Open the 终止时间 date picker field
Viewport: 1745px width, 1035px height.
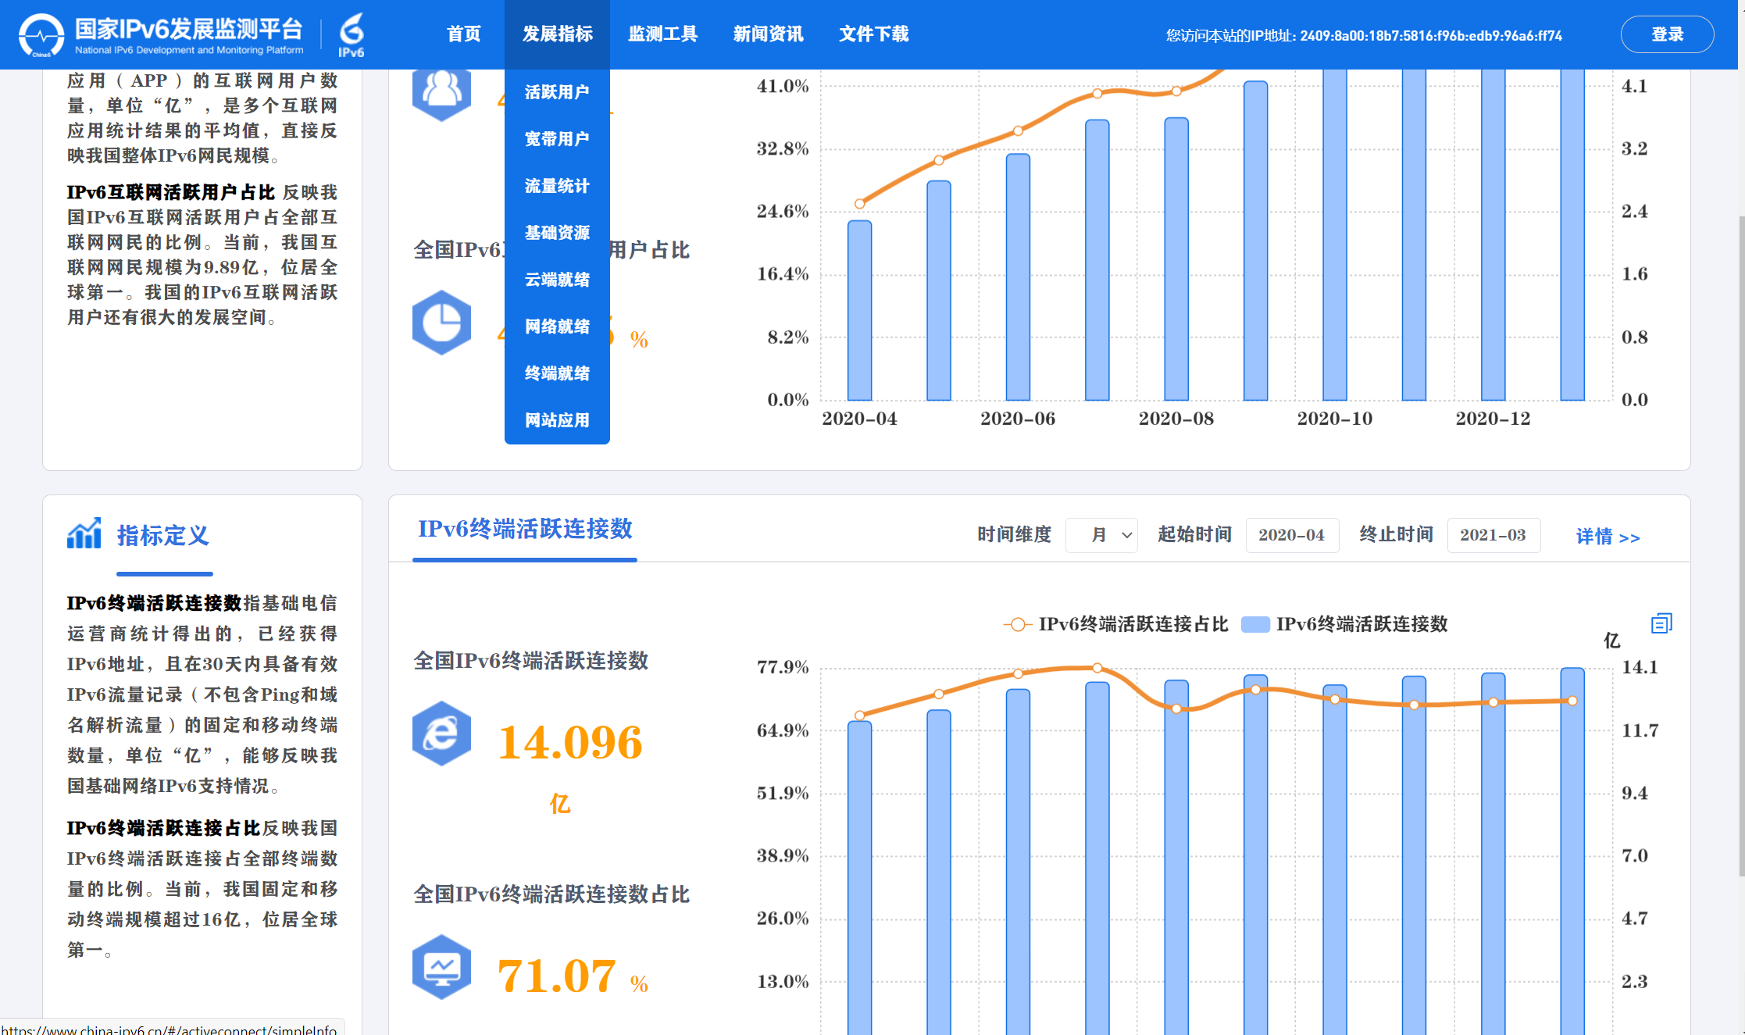pos(1493,535)
